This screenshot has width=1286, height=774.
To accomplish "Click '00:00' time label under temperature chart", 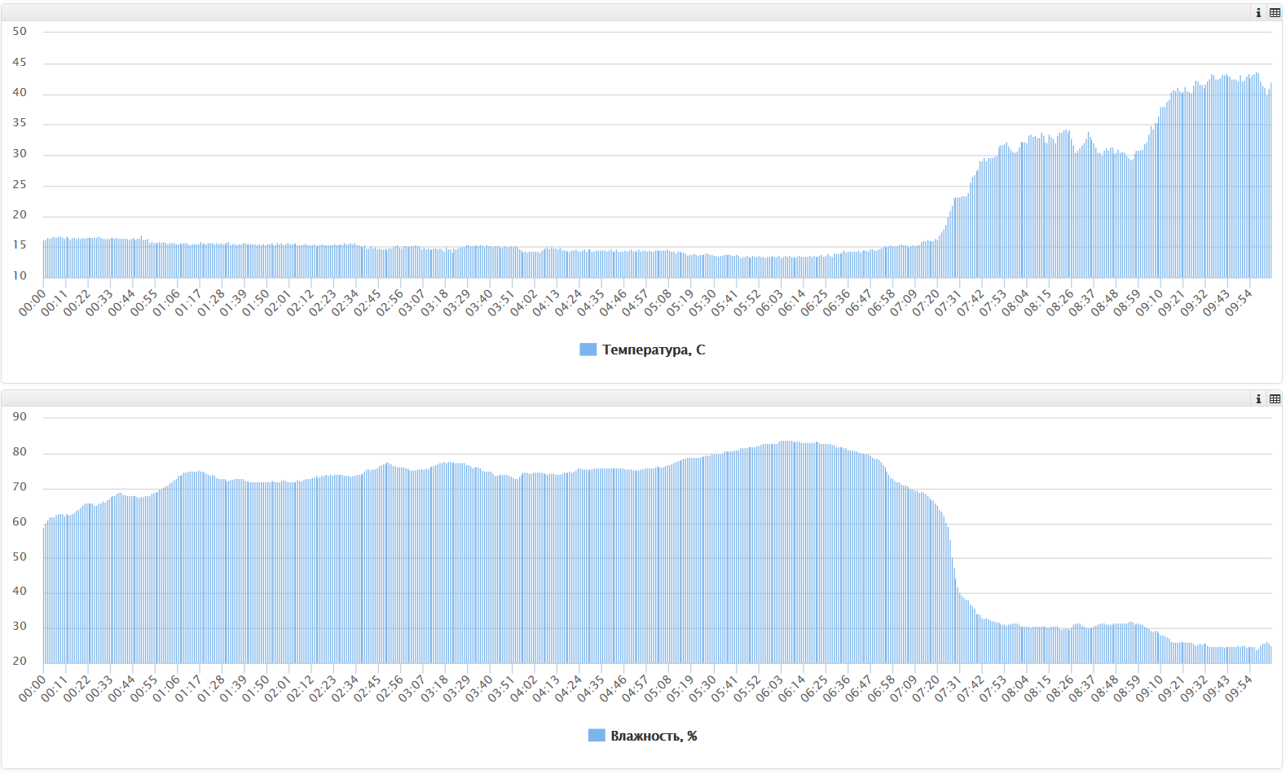I will (x=33, y=302).
